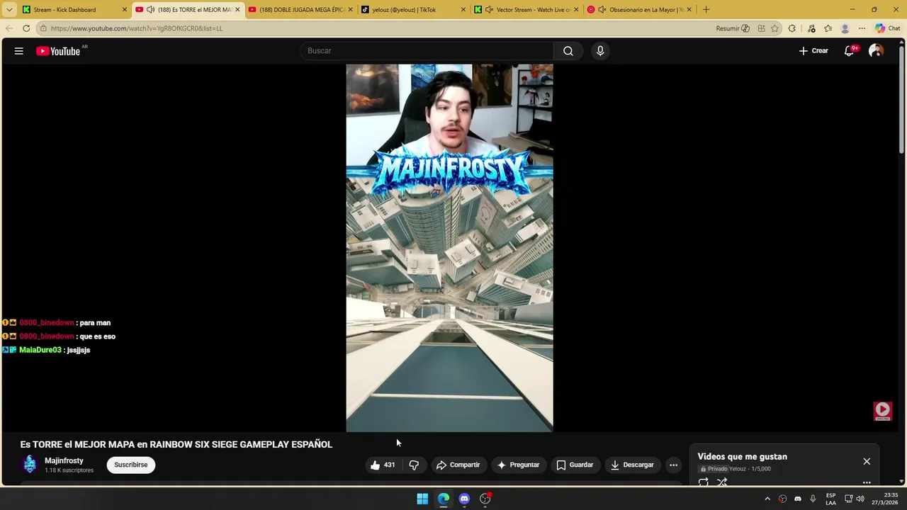Click the search magnifier button
Image resolution: width=907 pixels, height=510 pixels.
pos(568,51)
